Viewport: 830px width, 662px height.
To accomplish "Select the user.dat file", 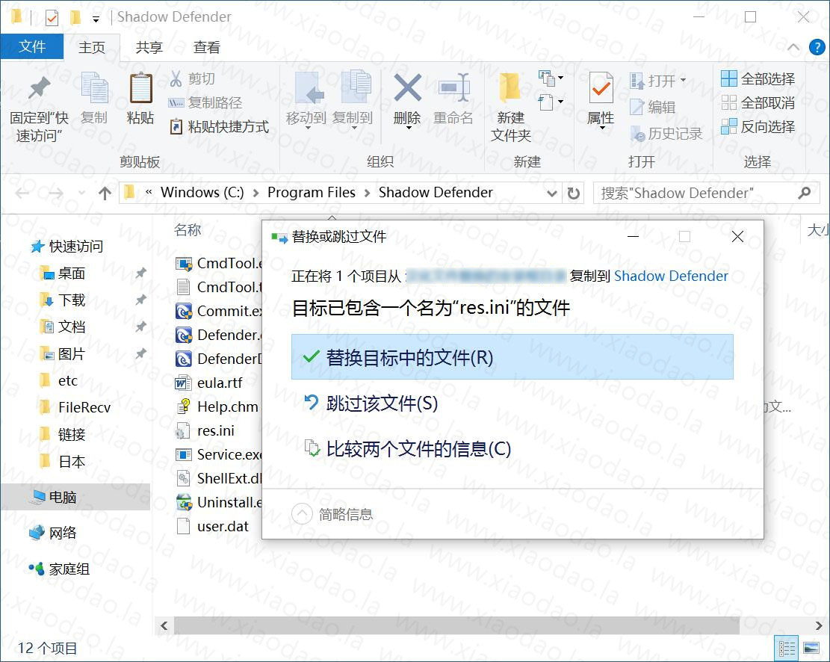I will click(x=213, y=527).
